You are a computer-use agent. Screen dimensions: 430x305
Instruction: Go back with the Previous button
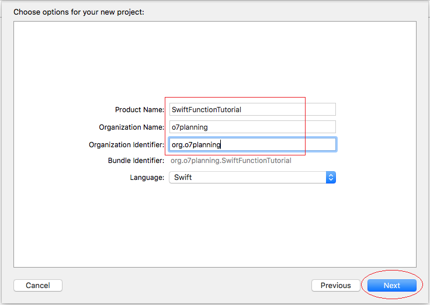336,286
